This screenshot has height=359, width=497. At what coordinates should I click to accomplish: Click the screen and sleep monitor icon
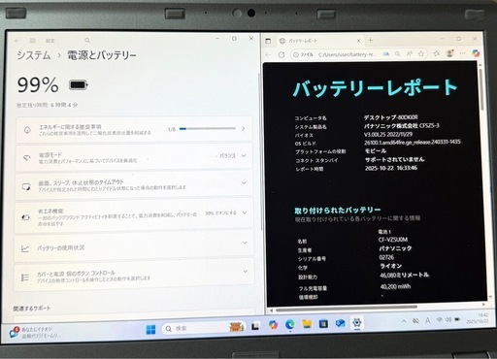(x=26, y=187)
